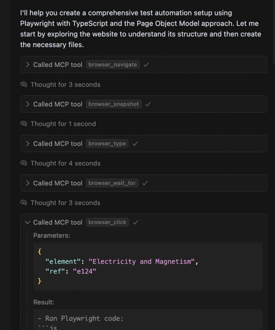Click the checkmark next to browser_navigate
Image resolution: width=275 pixels, height=330 pixels.
coord(146,65)
